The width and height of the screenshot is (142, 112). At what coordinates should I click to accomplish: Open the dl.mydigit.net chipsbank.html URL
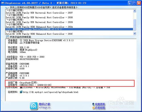click(51, 92)
